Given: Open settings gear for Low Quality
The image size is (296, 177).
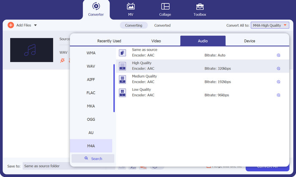Looking at the screenshot, I should (x=278, y=95).
